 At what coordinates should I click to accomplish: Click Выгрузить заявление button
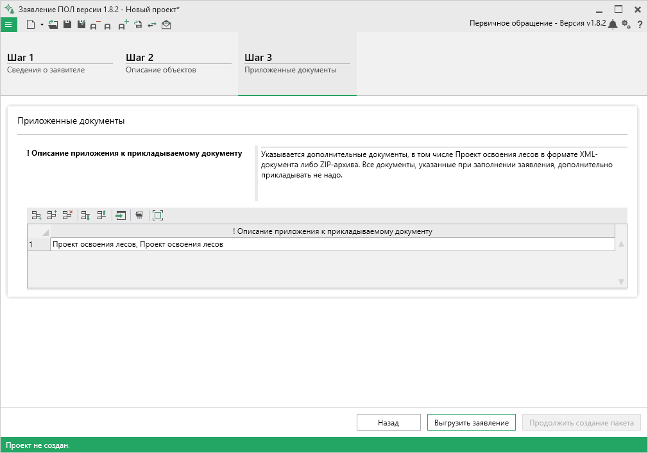point(471,422)
